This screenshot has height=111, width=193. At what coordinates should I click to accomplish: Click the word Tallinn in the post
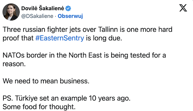pos(108,29)
